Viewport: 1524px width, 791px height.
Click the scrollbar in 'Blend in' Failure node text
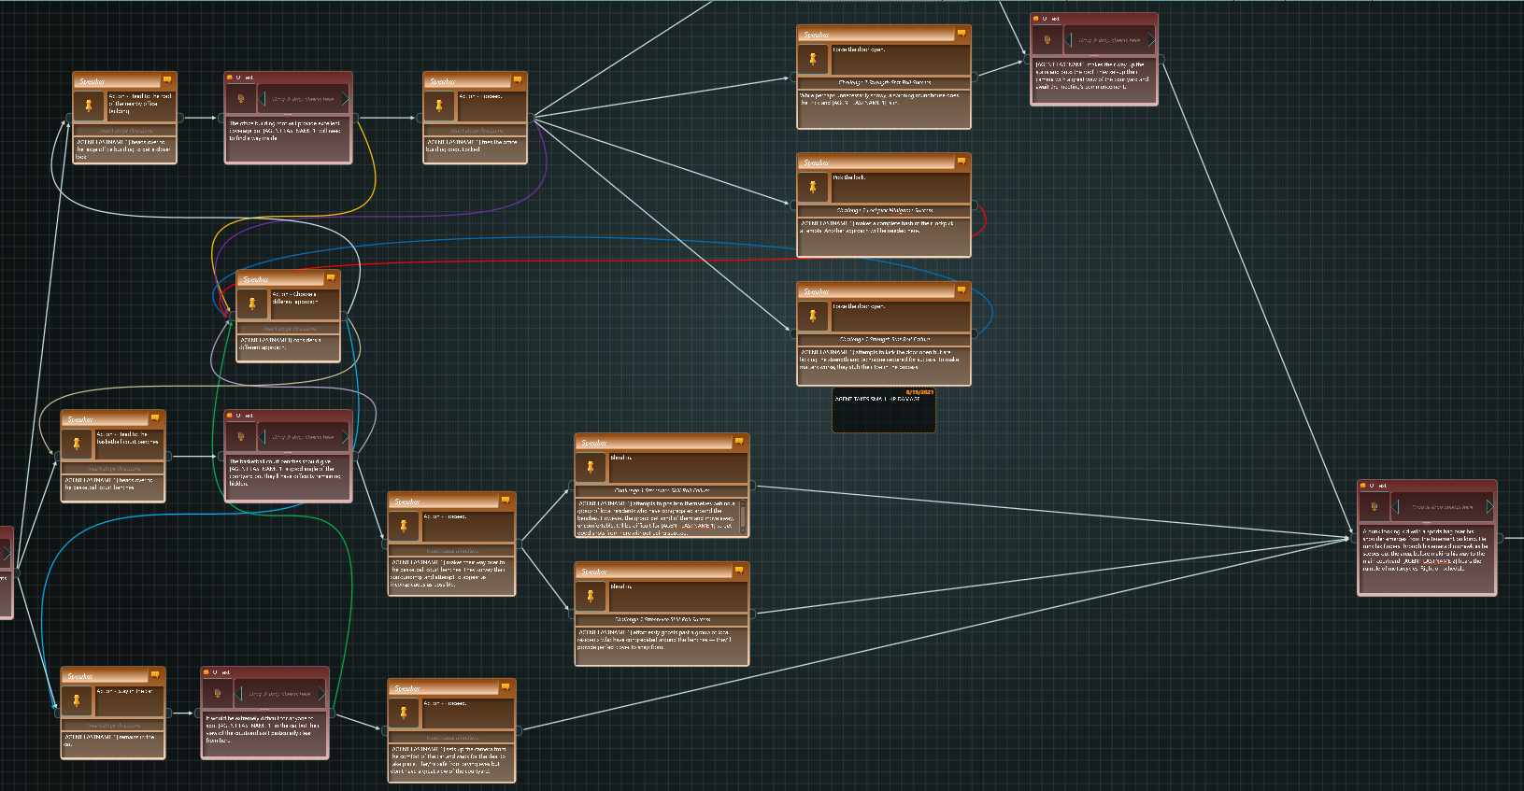(743, 516)
